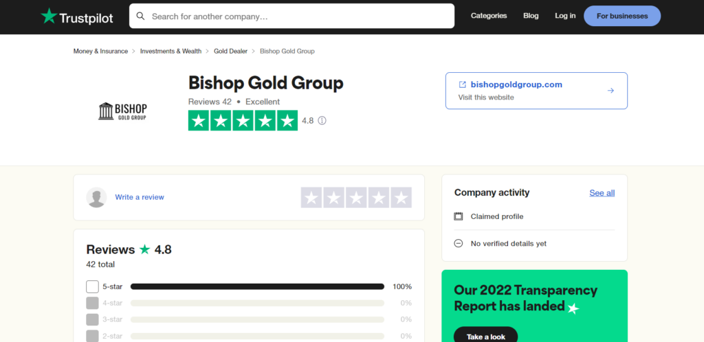
Task: Focus the Search for another company field
Action: [291, 16]
